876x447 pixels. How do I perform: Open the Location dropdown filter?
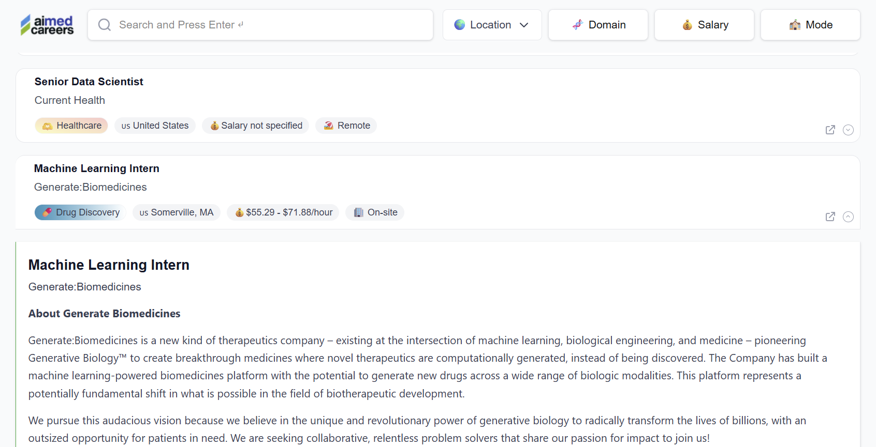click(x=492, y=25)
